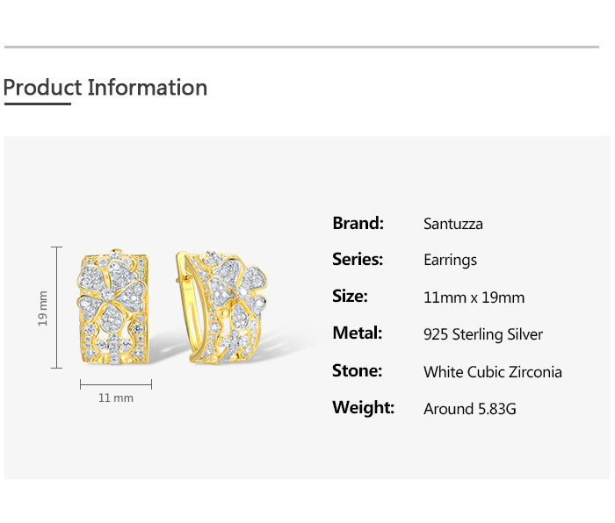Click the 11 mm width dimension label
The height and width of the screenshot is (523, 615).
coord(116,398)
